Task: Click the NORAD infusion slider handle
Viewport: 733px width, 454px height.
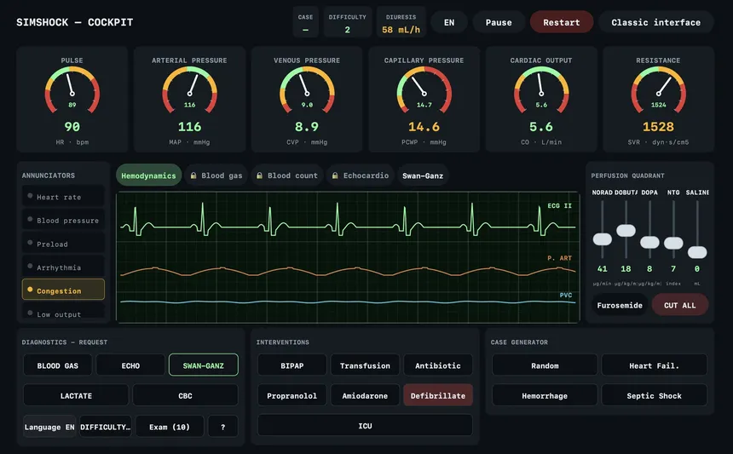Action: pyautogui.click(x=602, y=239)
